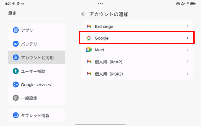Tap the ユーザー補助 accessibility icon

(x=16, y=71)
